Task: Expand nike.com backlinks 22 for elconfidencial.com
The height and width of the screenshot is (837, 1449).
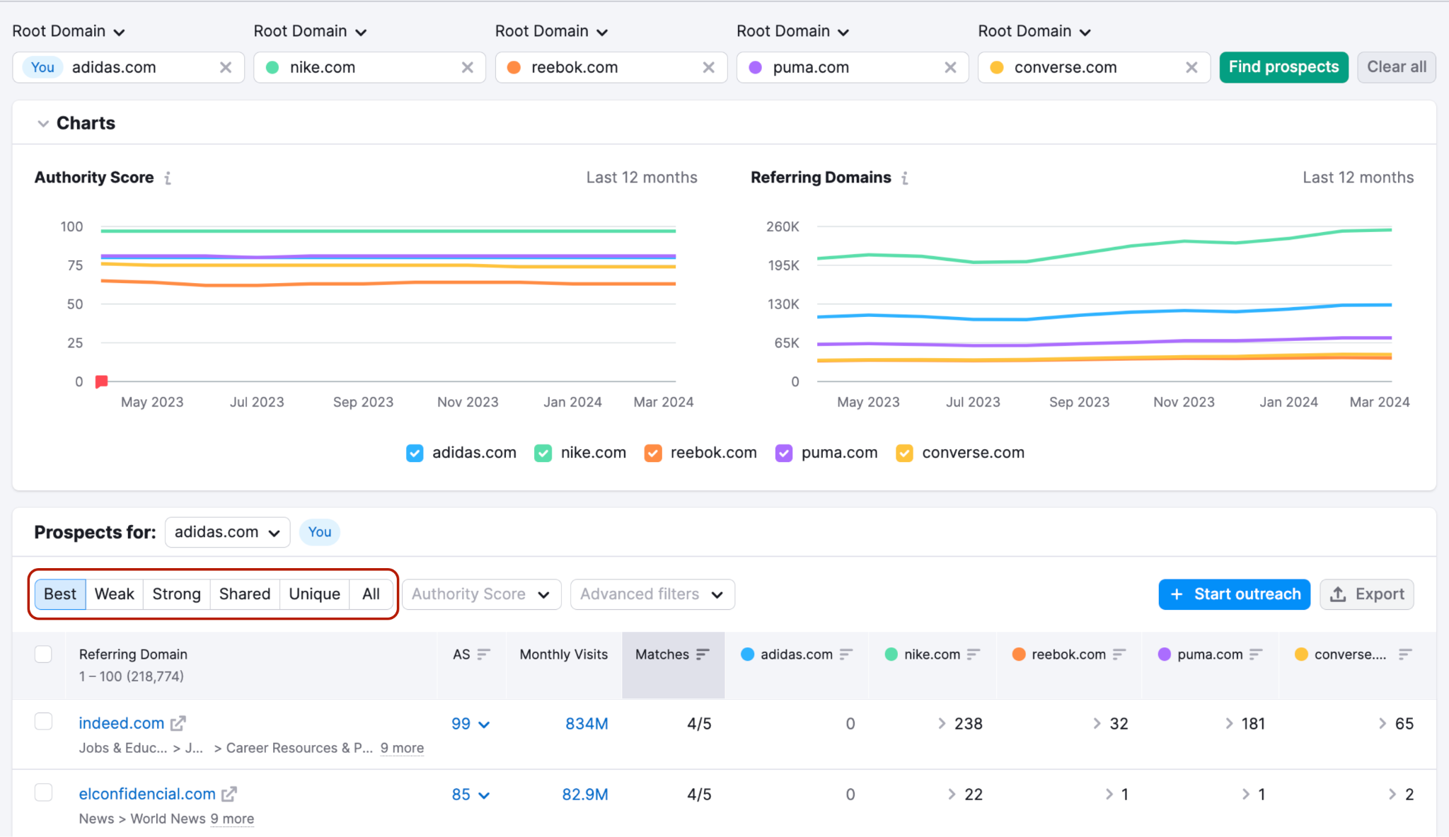Action: click(965, 794)
